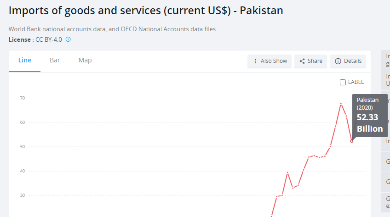Image resolution: width=390 pixels, height=217 pixels.
Task: Open the Also Show options menu
Action: 270,61
